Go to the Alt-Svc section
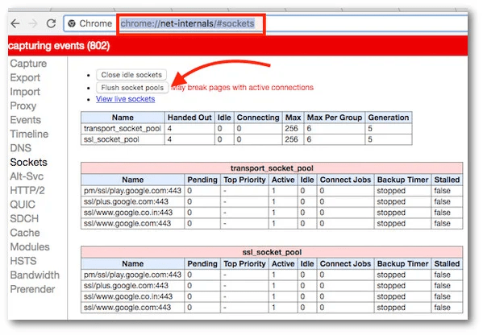483x335 pixels. click(27, 176)
